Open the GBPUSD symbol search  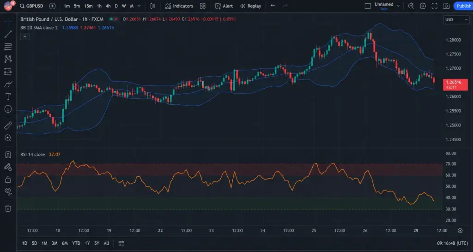(31, 6)
